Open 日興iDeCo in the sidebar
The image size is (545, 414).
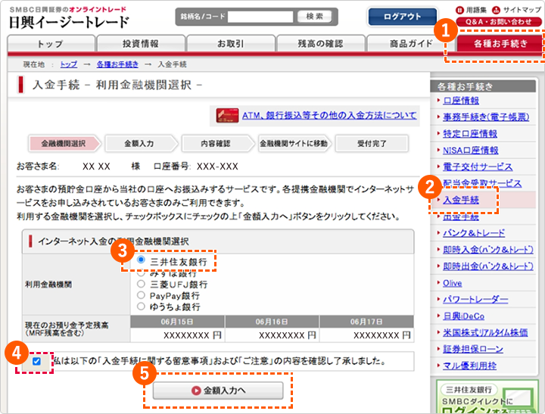[464, 316]
